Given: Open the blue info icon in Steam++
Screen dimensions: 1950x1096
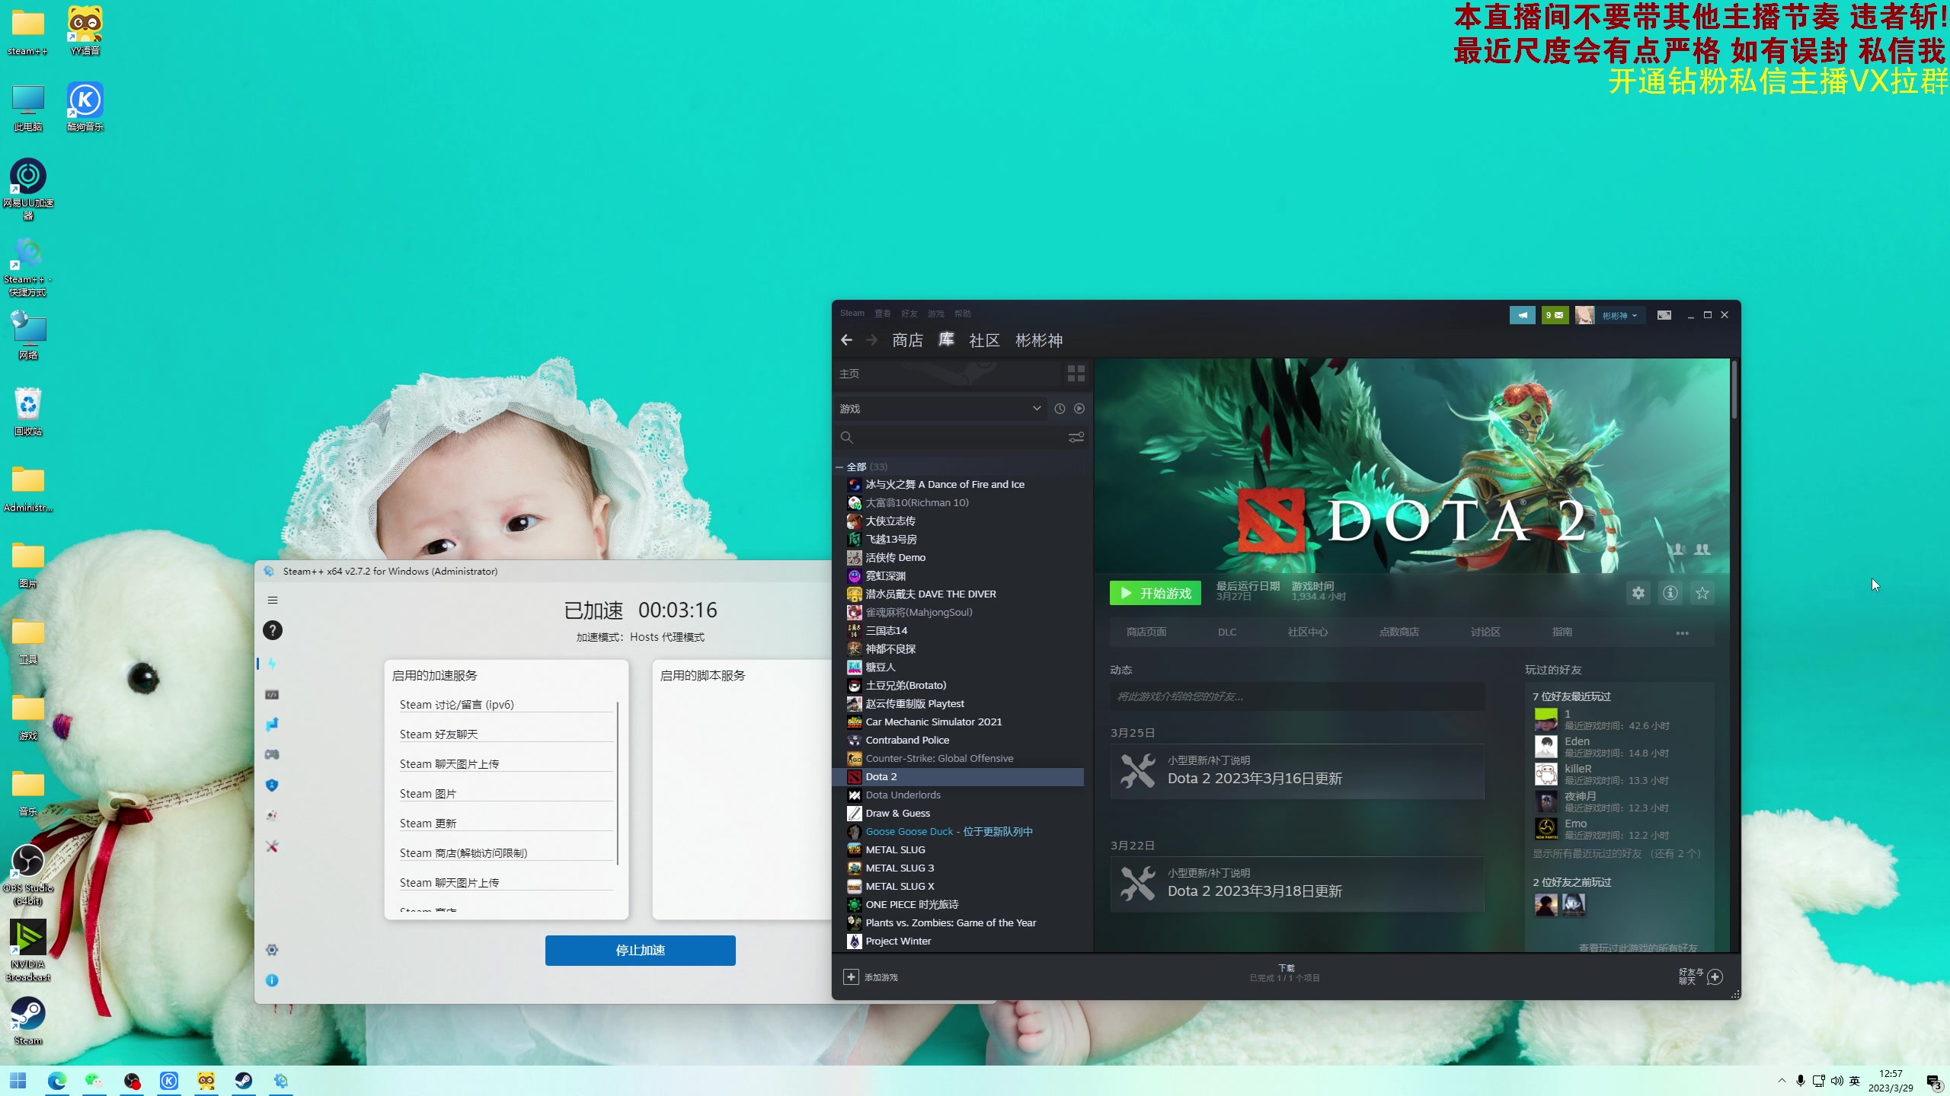Looking at the screenshot, I should point(272,980).
